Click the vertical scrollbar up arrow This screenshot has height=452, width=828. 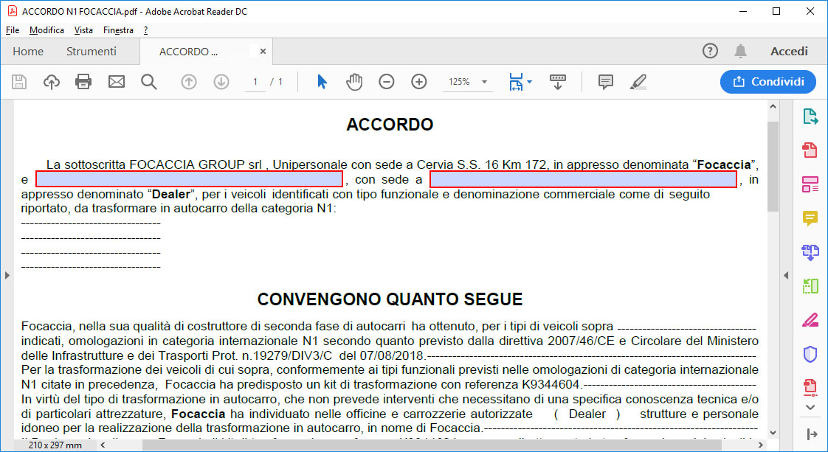773,106
